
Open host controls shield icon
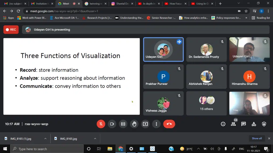click(x=264, y=124)
